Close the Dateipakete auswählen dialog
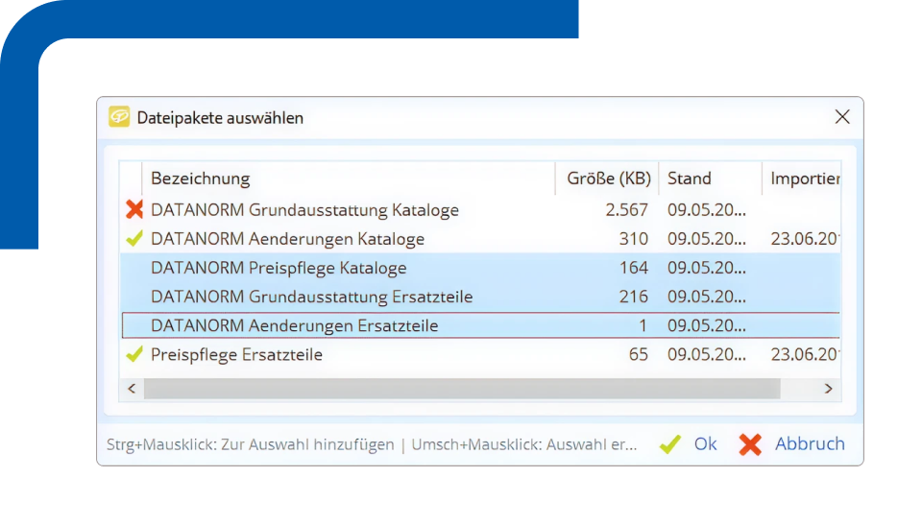The height and width of the screenshot is (525, 922). click(842, 117)
